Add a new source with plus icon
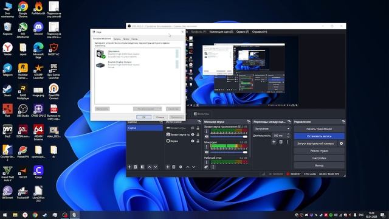Viewport: 389px width, 219px height. [x=168, y=167]
